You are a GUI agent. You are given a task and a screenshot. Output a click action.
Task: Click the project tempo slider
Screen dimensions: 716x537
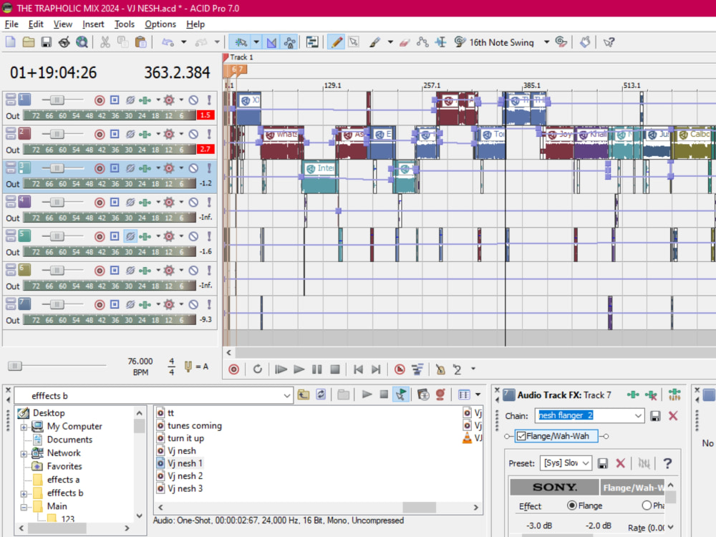[14, 366]
